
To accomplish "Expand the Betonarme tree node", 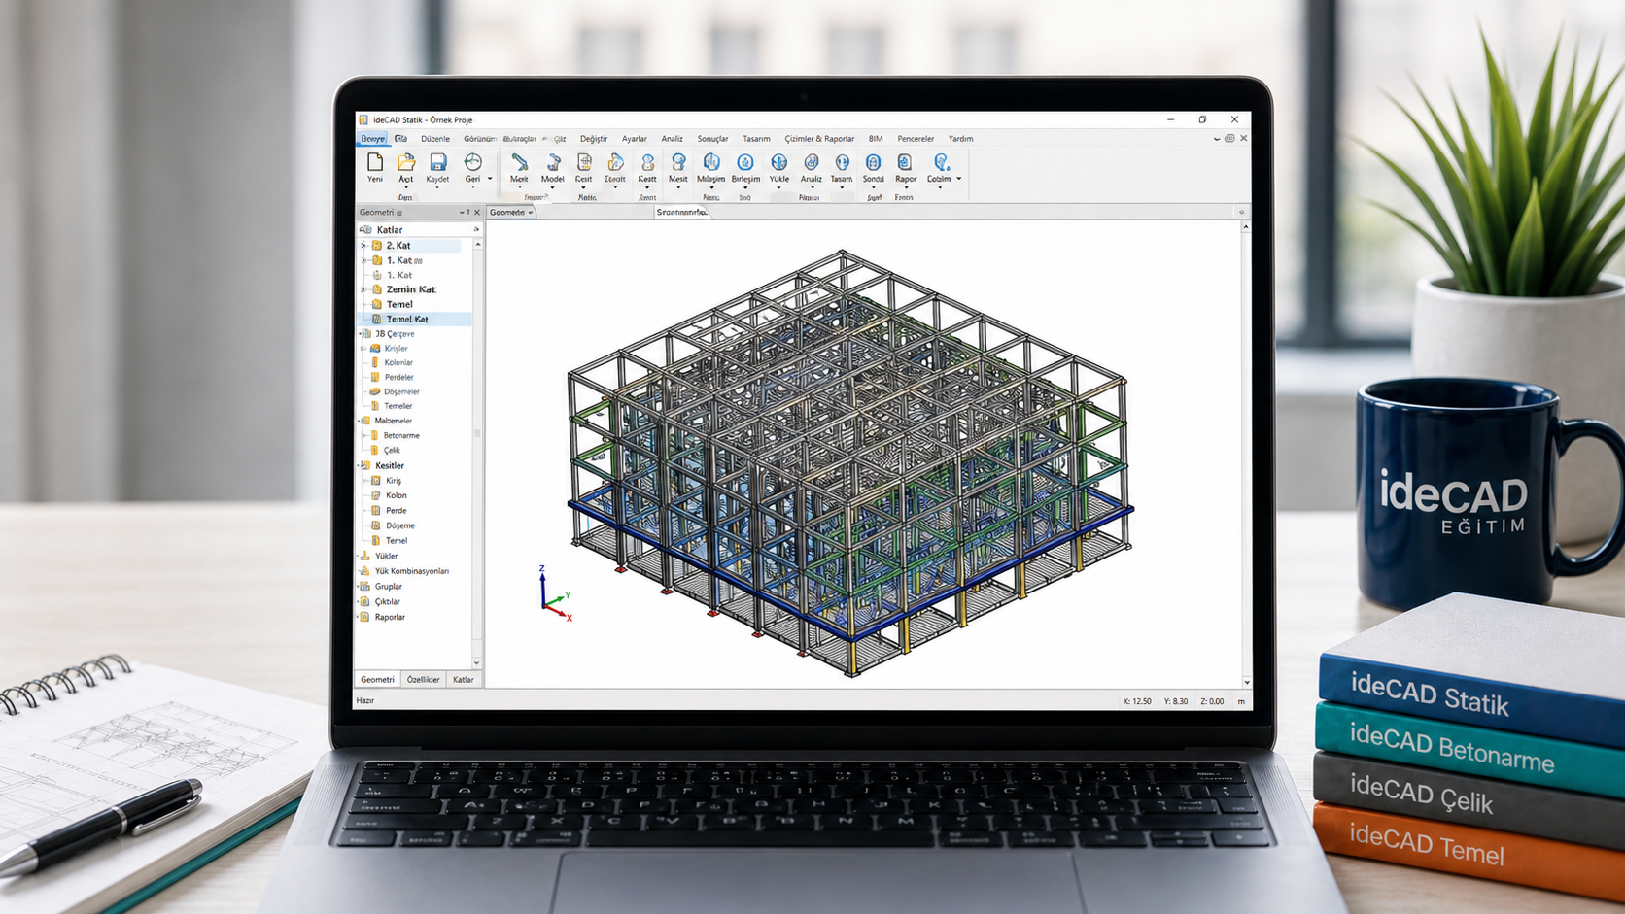I will (364, 435).
